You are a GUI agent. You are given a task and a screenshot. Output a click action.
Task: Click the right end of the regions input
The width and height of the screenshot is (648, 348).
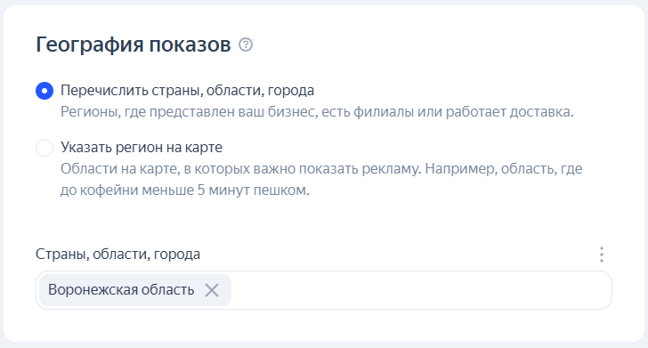click(x=595, y=290)
